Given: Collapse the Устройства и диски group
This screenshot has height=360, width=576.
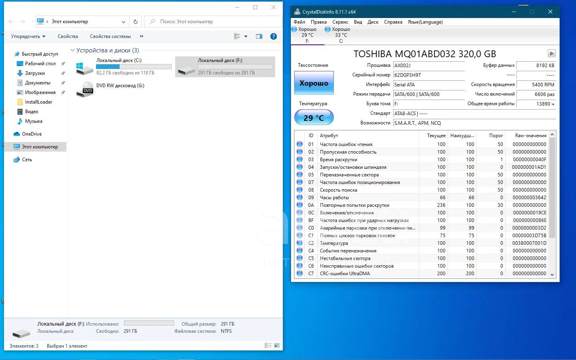Looking at the screenshot, I should point(72,50).
